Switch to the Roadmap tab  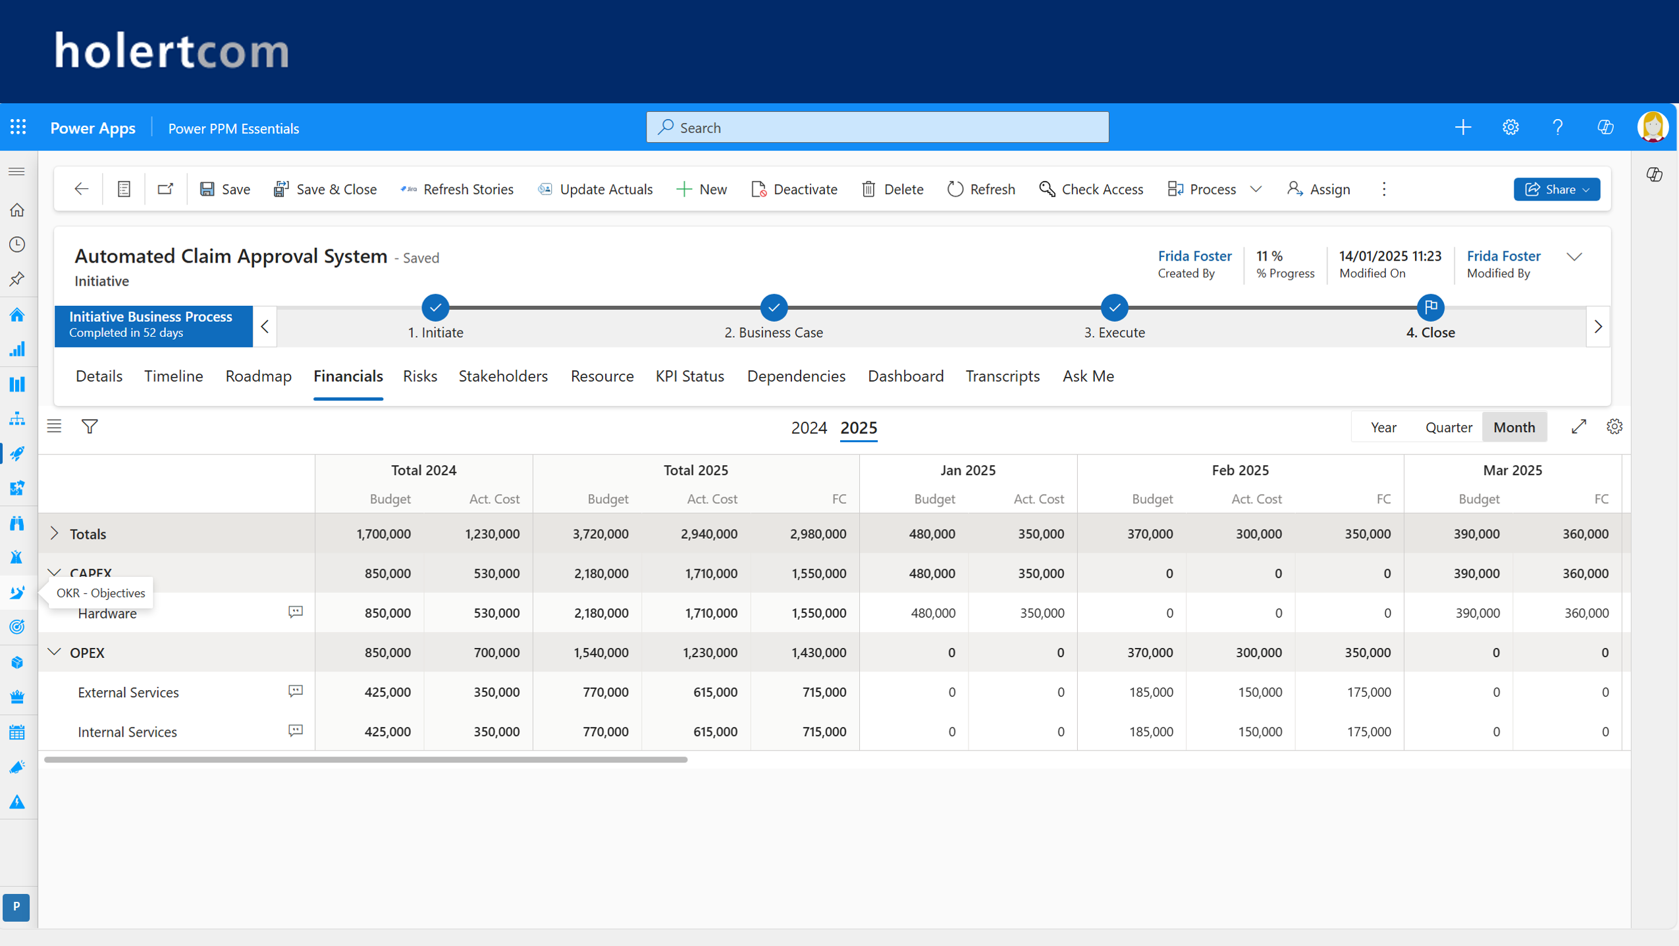click(x=258, y=376)
